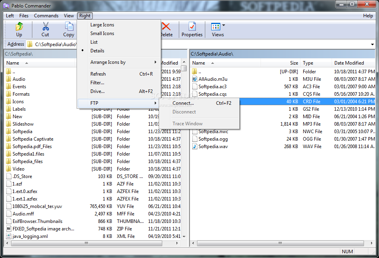The height and width of the screenshot is (258, 379).
Task: Choose Refresh from the Right menu
Action: 119,74
